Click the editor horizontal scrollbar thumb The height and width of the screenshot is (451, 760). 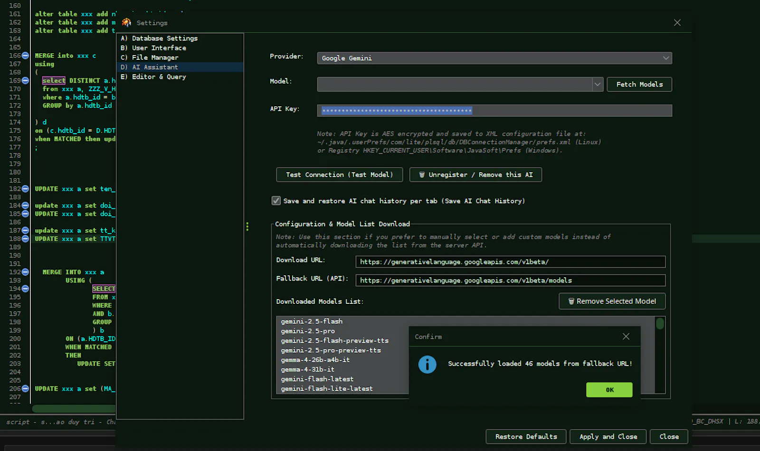click(x=74, y=409)
